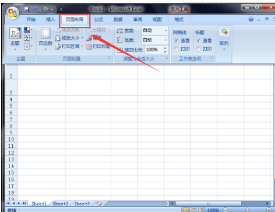Click horizontal scrollbar thumb

(208, 204)
